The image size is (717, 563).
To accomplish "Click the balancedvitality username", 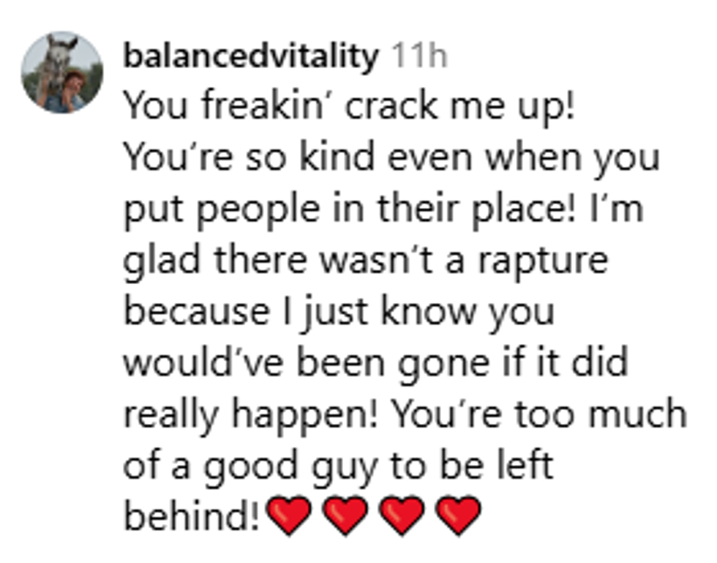I will coord(250,56).
